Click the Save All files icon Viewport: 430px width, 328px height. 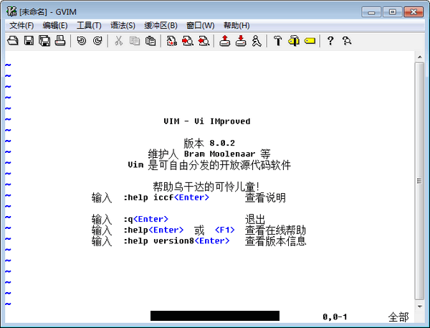[44, 41]
